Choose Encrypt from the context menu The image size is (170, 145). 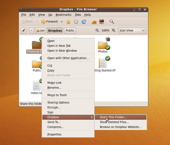pos(68,107)
